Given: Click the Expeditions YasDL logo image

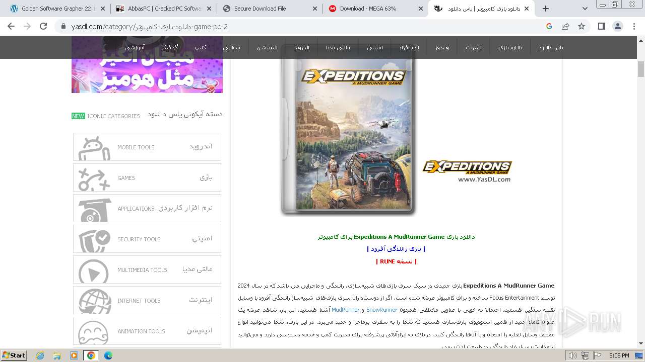Looking at the screenshot, I should [467, 171].
